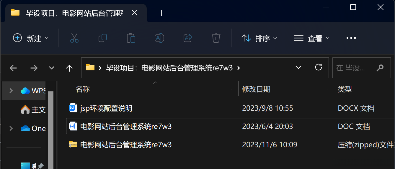Screen dimensions: 395x169
Task: Click the Paste clipboard icon
Action: pos(131,38)
